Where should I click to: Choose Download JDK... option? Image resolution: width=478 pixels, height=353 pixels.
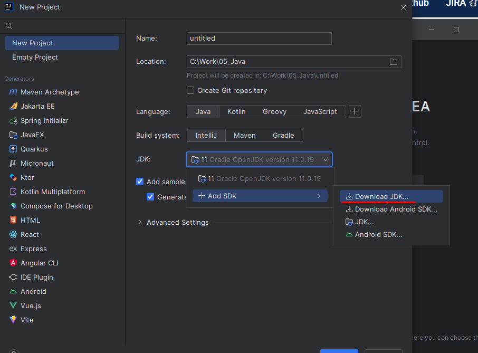[x=391, y=197]
